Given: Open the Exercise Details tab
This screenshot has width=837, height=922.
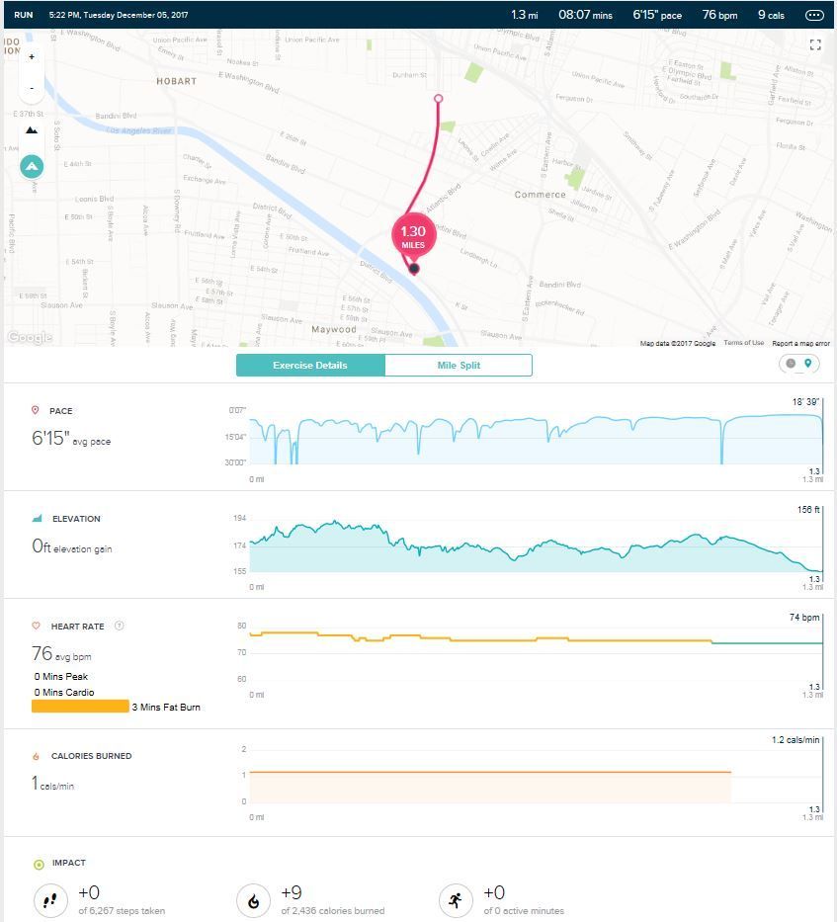Looking at the screenshot, I should click(310, 365).
